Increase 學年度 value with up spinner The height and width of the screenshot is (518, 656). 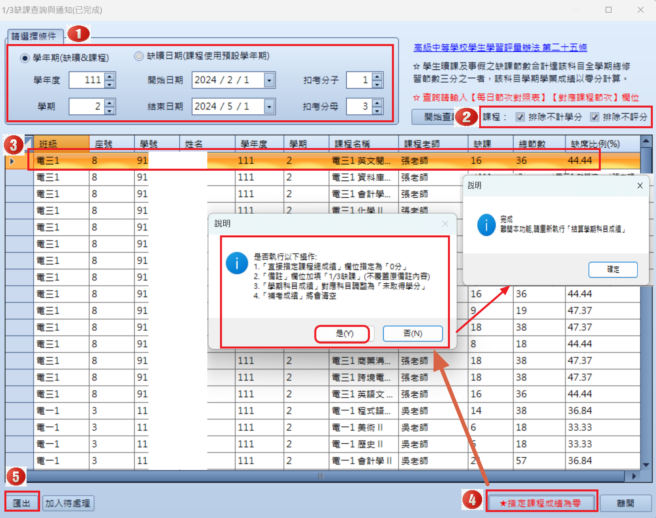tap(110, 76)
